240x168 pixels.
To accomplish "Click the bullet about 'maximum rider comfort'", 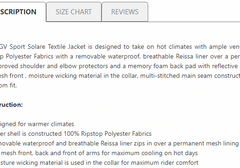I will point(99,163).
